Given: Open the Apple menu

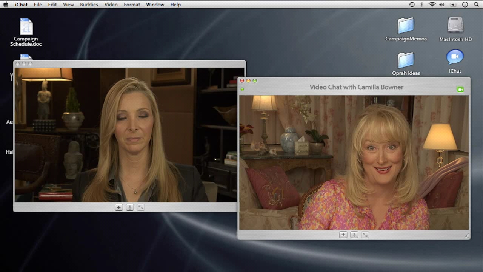Looking at the screenshot, I should pos(6,5).
